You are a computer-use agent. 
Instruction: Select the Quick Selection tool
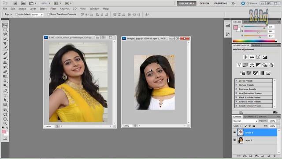coord(5,39)
